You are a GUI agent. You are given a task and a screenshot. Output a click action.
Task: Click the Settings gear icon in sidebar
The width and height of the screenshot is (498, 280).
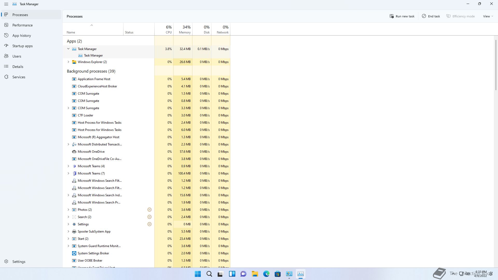click(6, 261)
